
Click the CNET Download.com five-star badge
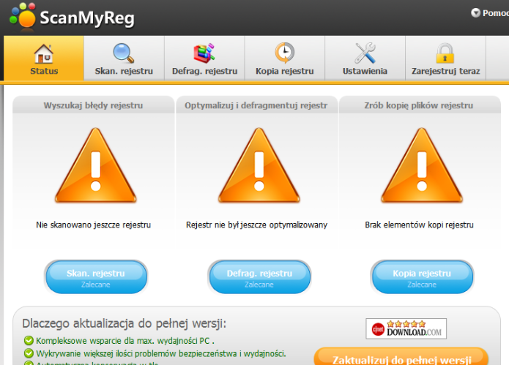click(x=406, y=328)
